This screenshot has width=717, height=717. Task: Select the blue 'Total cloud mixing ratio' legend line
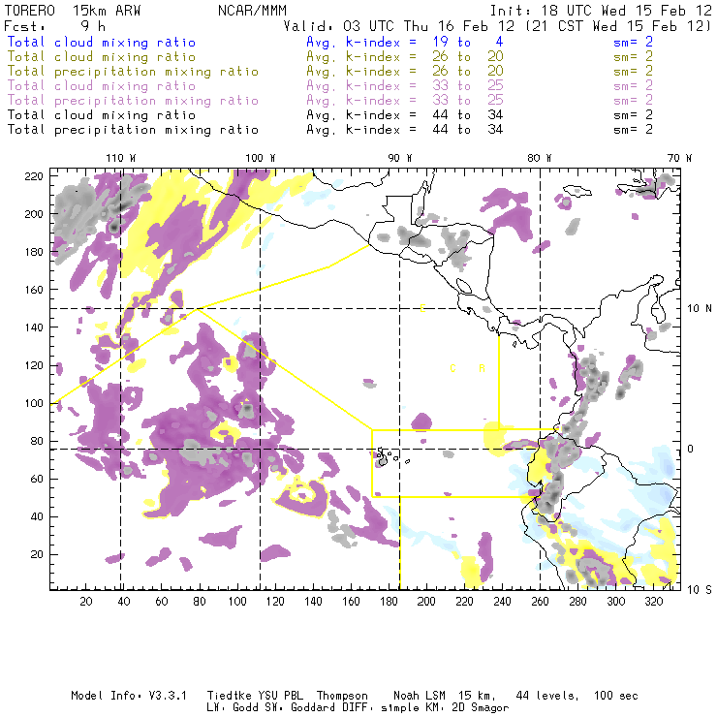tap(102, 42)
